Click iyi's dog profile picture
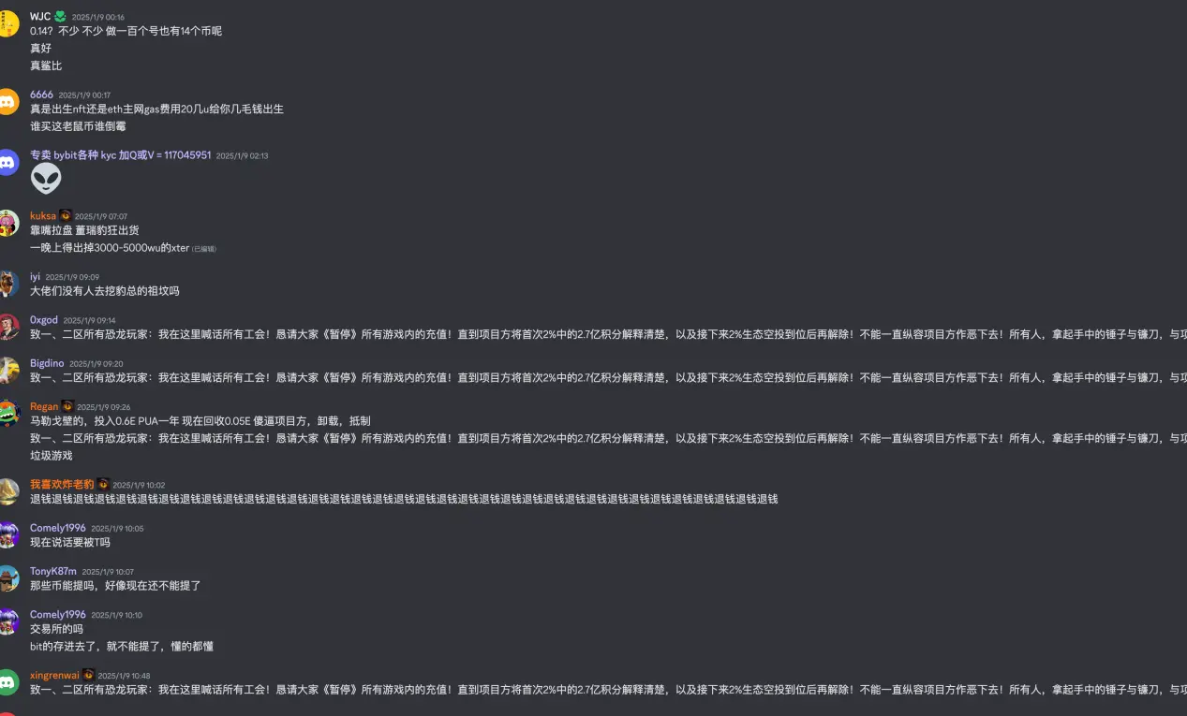The height and width of the screenshot is (716, 1187). point(8,284)
